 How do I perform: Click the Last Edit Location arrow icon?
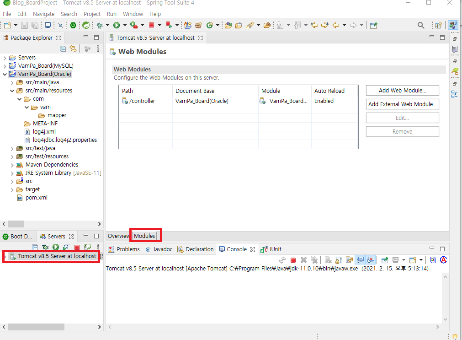pos(314,25)
